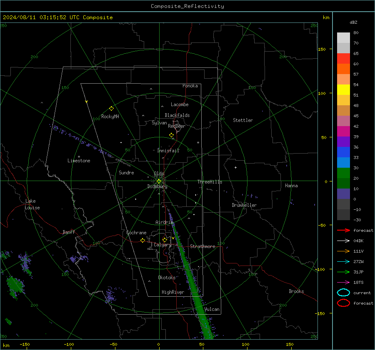Click the Sylvan label

pyautogui.click(x=159, y=123)
